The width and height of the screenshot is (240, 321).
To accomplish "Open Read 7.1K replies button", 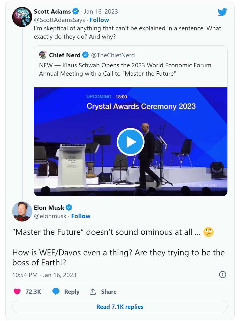I will pyautogui.click(x=120, y=307).
